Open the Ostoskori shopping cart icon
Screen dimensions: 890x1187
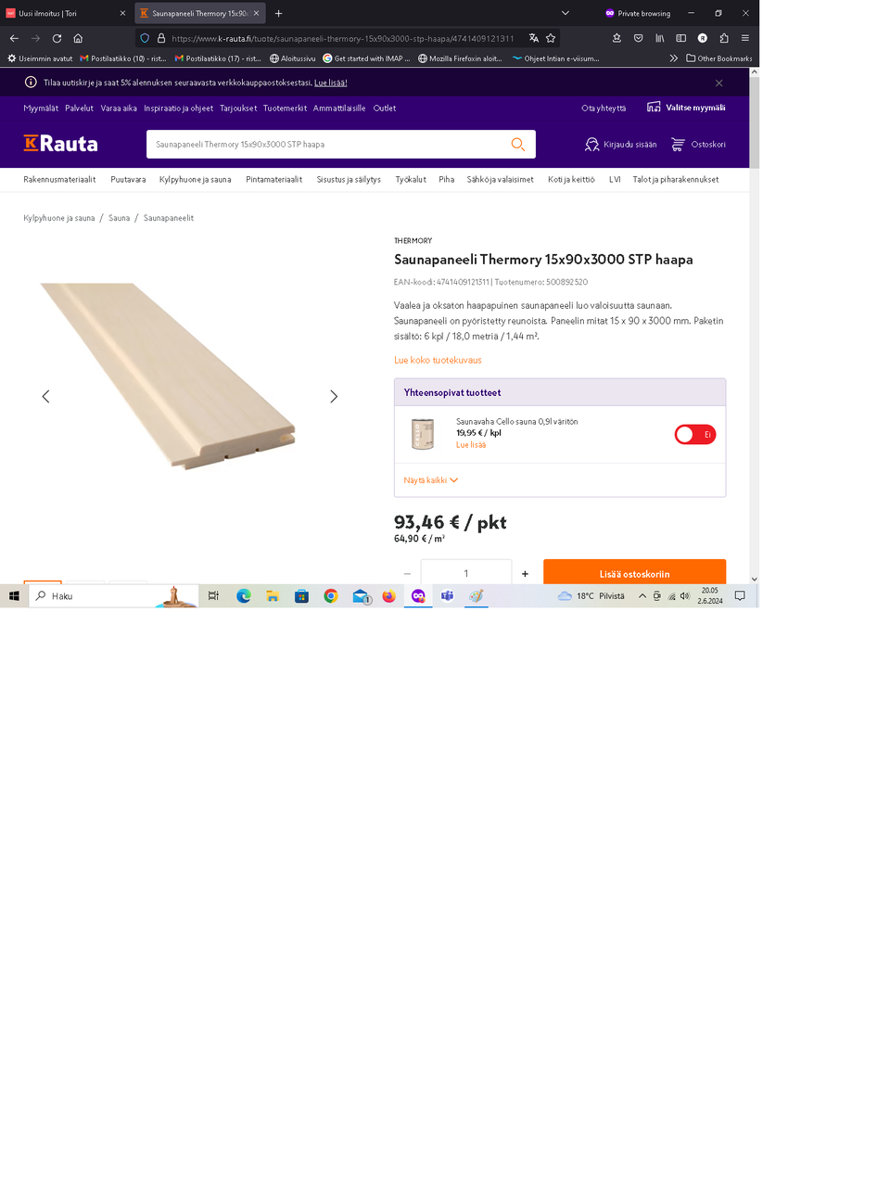pos(678,145)
